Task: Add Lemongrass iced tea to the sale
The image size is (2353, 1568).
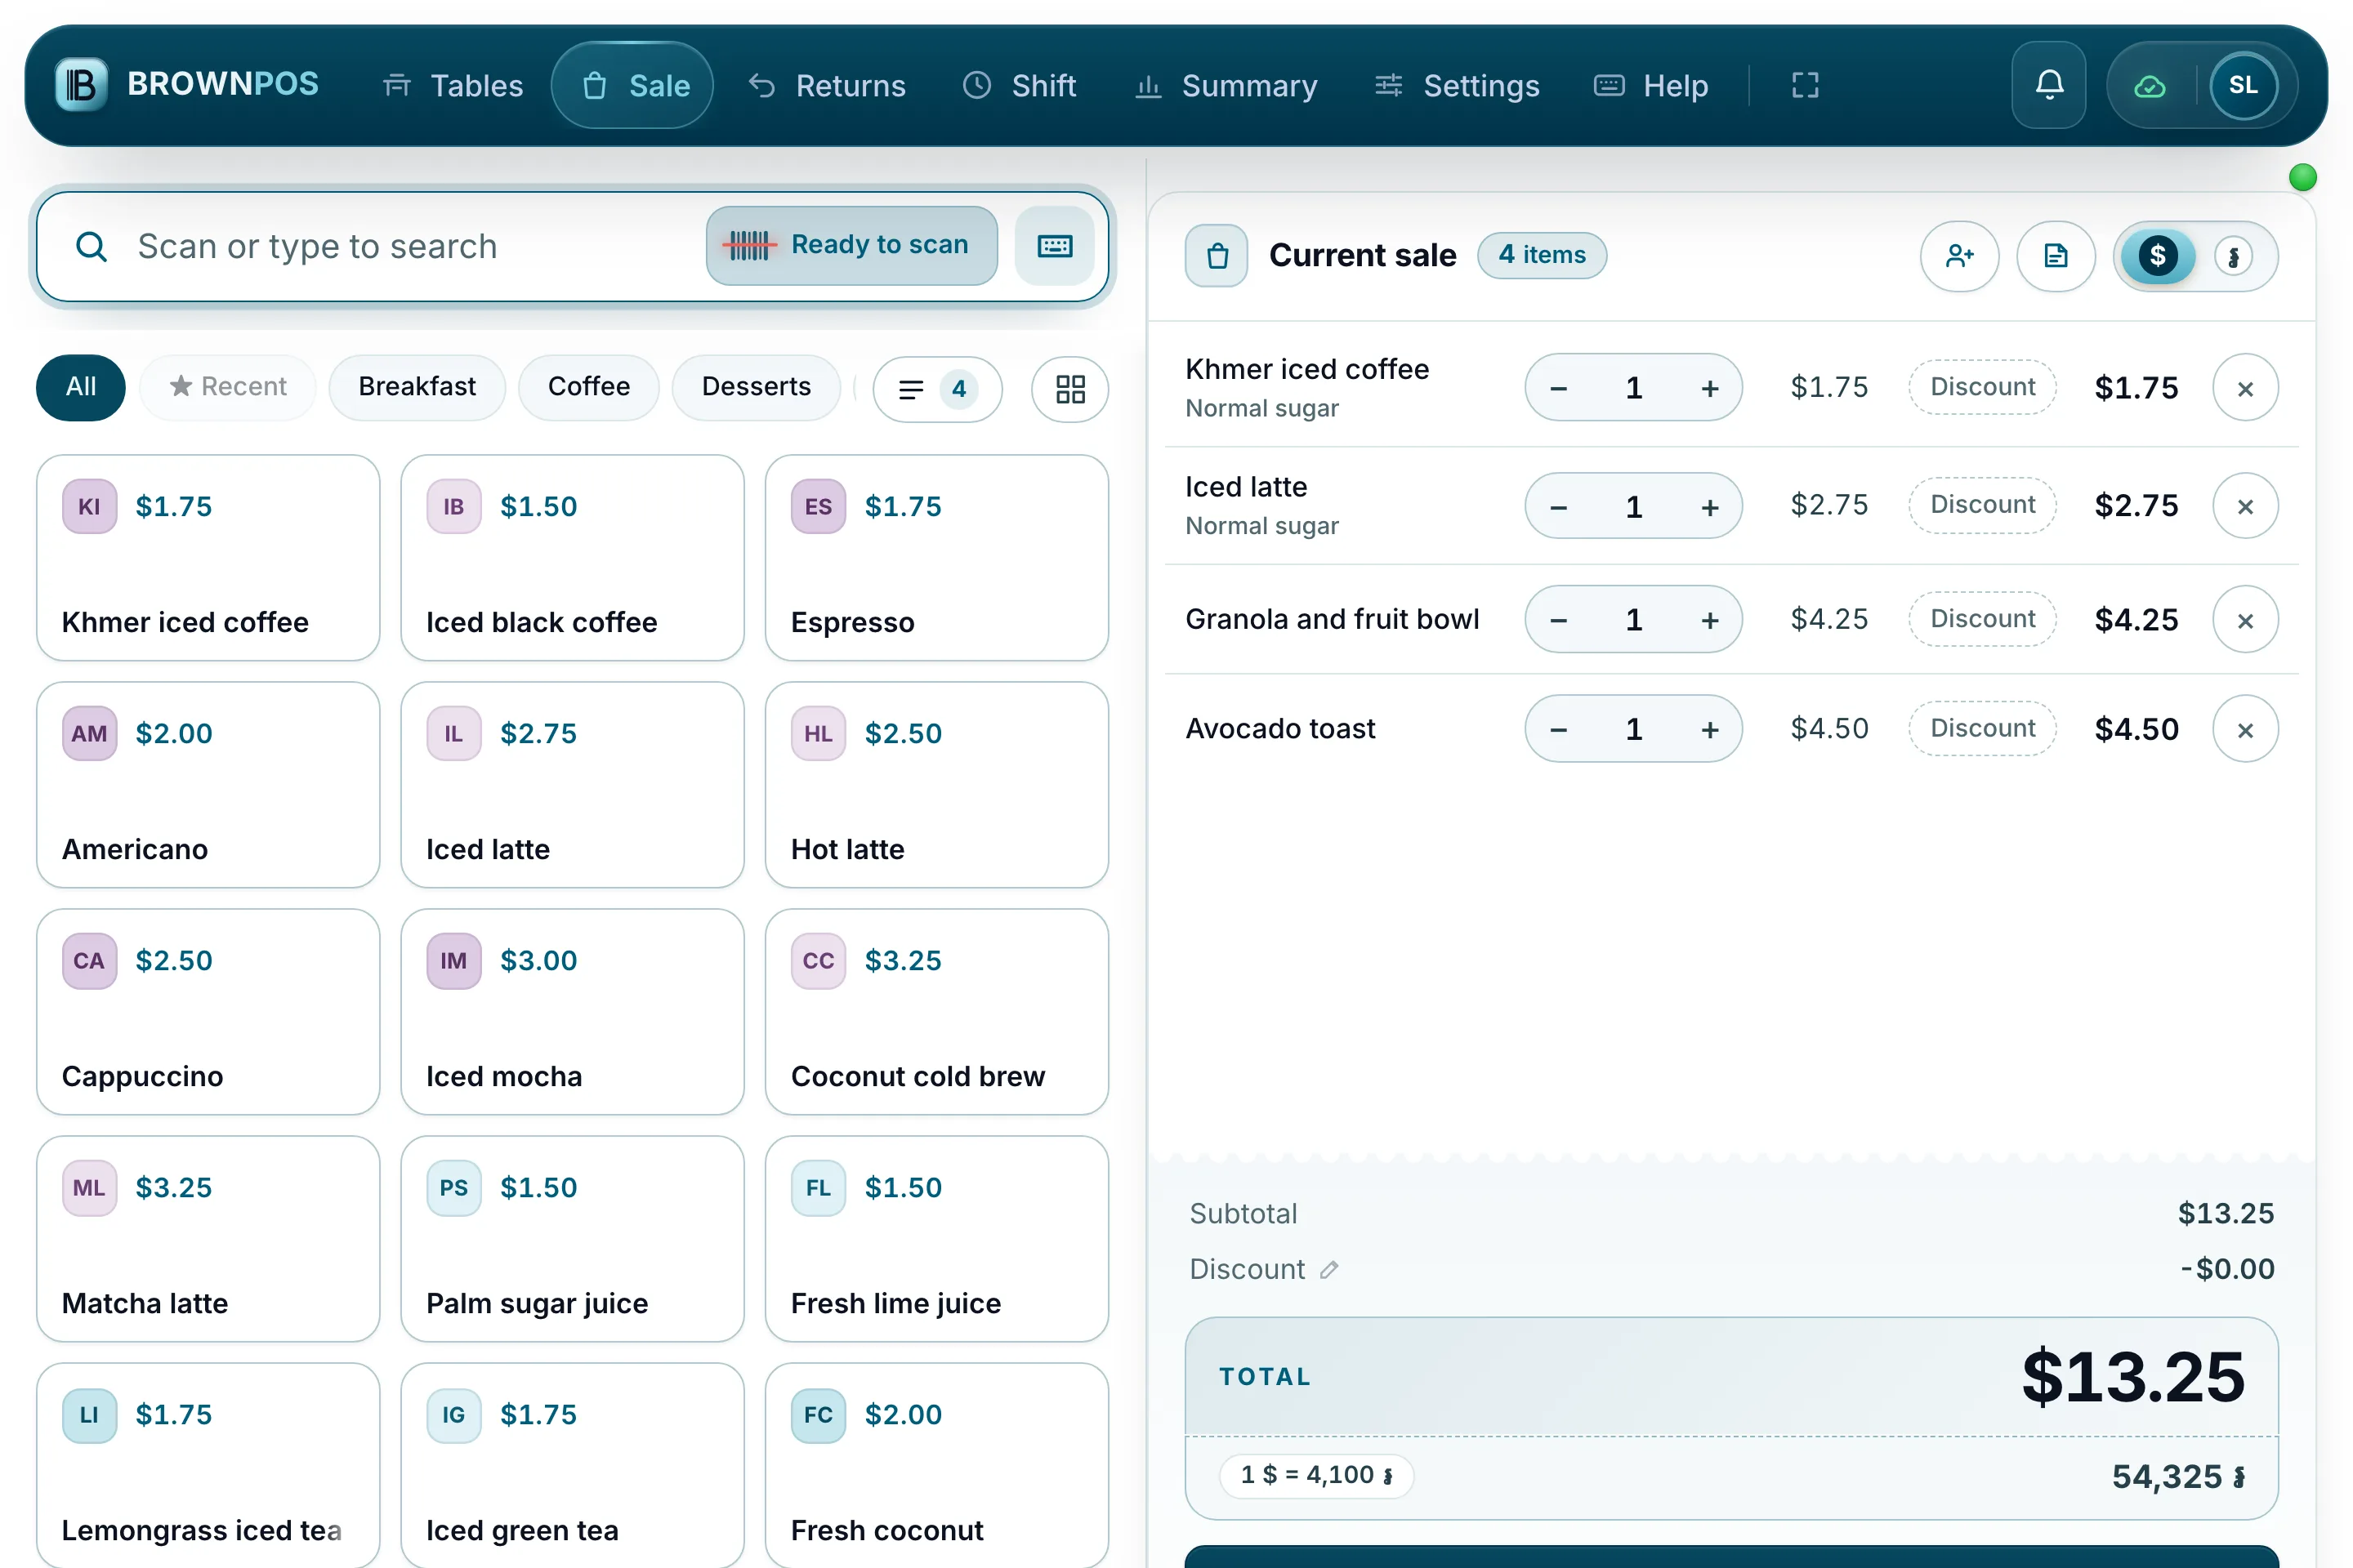Action: [208, 1465]
